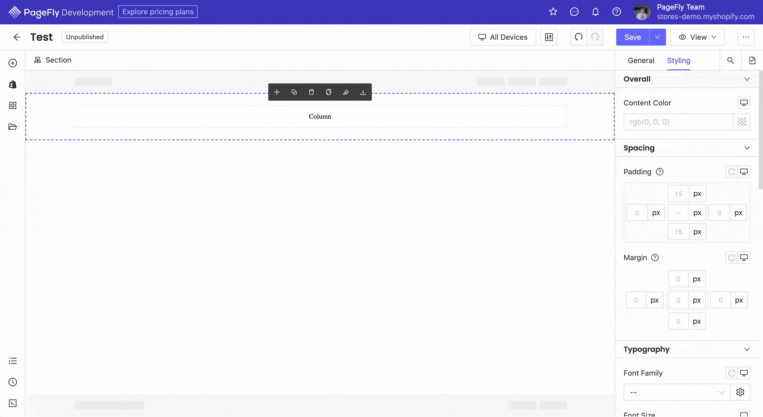This screenshot has width=763, height=417.
Task: Show Margin help tooltip
Action: click(655, 258)
